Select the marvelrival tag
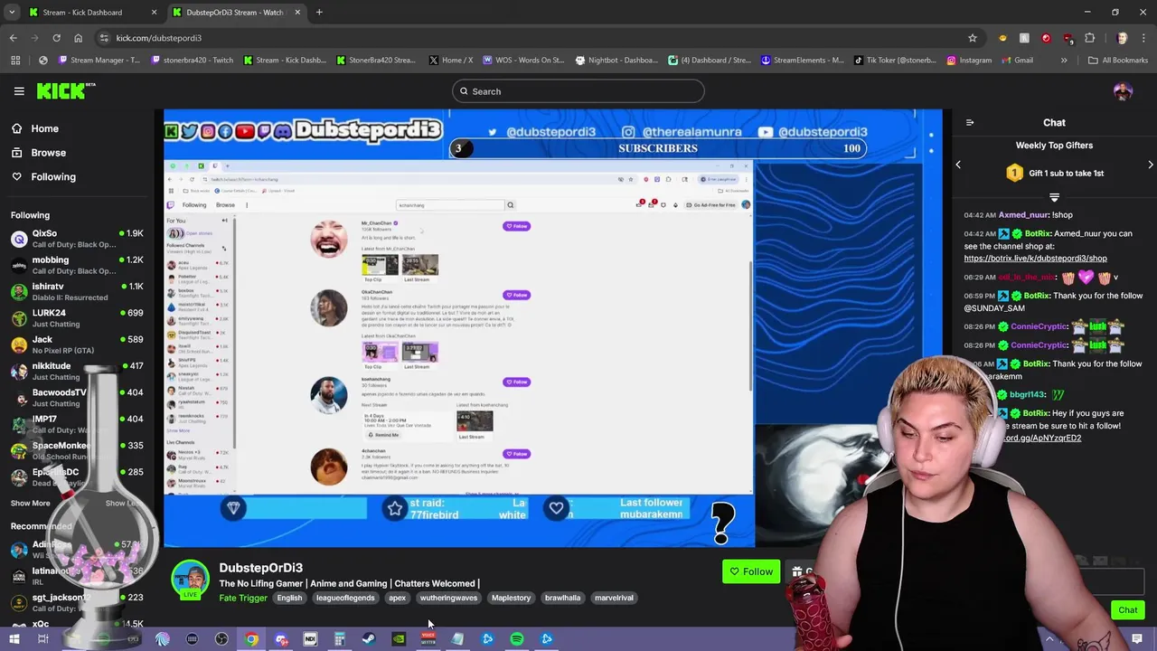The height and width of the screenshot is (651, 1157). (614, 598)
